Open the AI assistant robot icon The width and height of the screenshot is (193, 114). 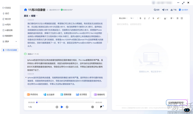point(187,110)
